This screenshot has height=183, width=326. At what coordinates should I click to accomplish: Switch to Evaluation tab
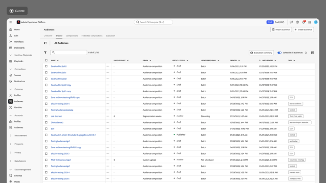pos(110,36)
